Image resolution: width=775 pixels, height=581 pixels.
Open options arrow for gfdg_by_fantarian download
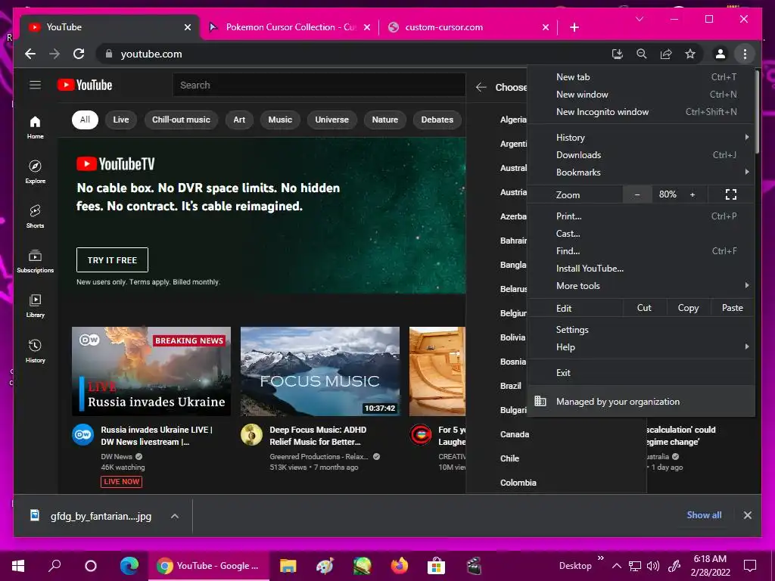pos(175,516)
